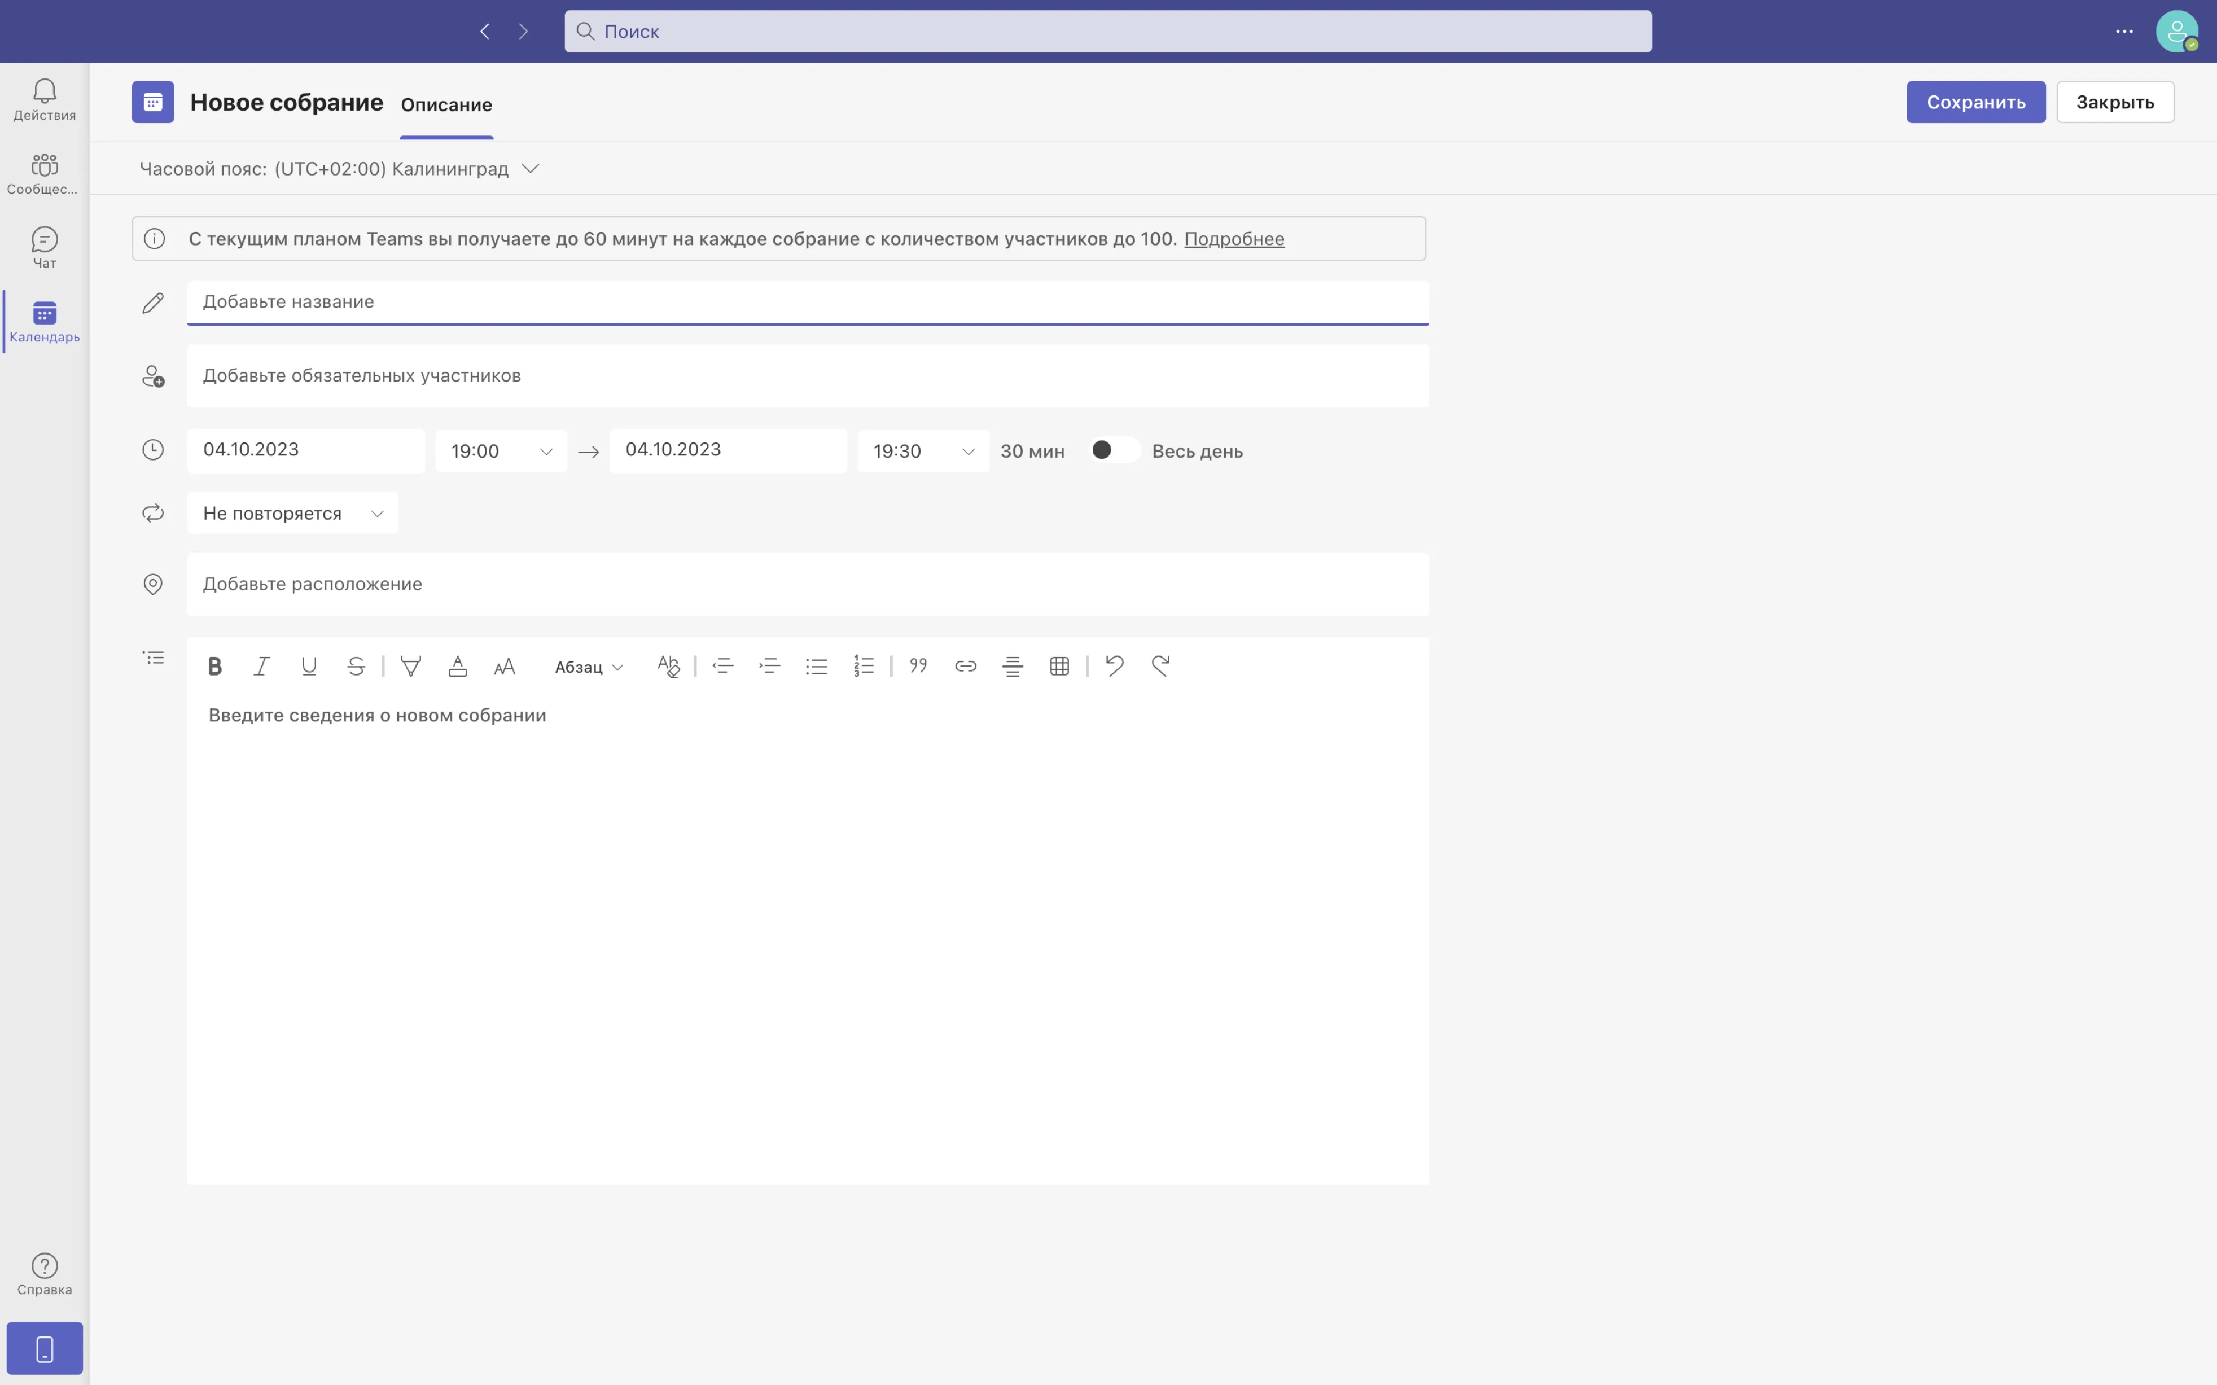This screenshot has width=2217, height=1385.
Task: Open the Chat (Чат) sidebar icon
Action: click(x=44, y=247)
